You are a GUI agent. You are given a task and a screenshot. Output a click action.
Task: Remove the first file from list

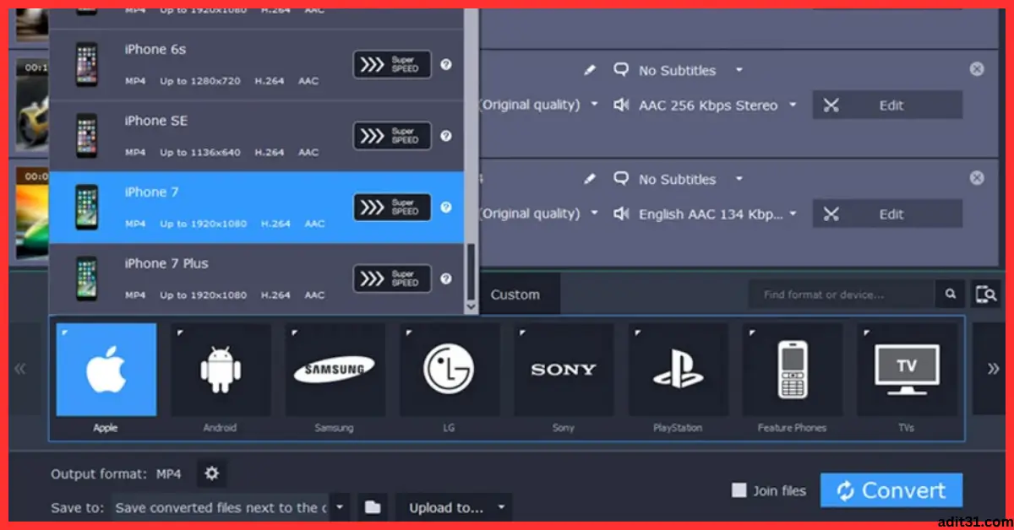[x=977, y=69]
